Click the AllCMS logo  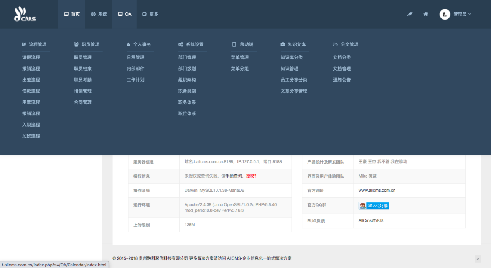[25, 14]
